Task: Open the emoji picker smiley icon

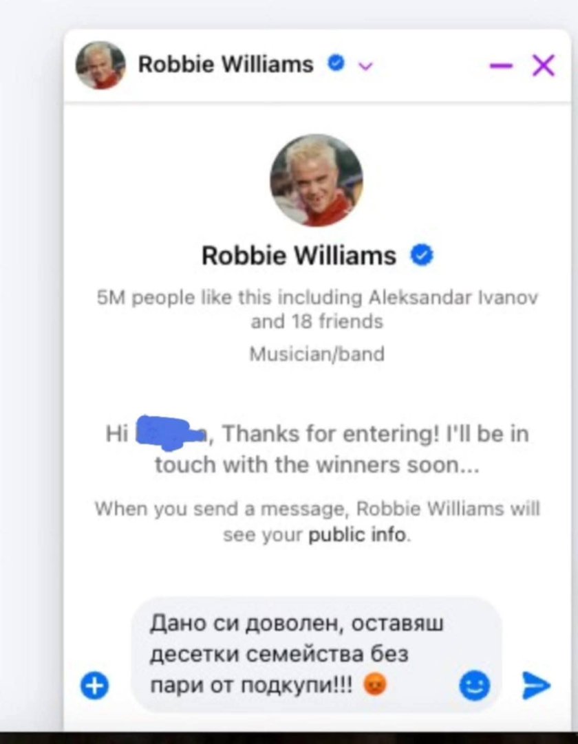Action: click(475, 685)
